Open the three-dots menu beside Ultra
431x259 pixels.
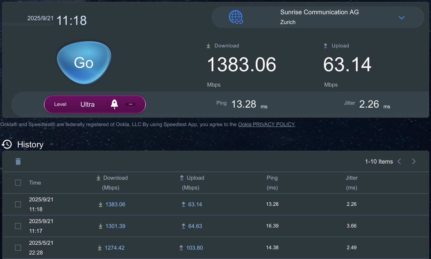coord(130,104)
